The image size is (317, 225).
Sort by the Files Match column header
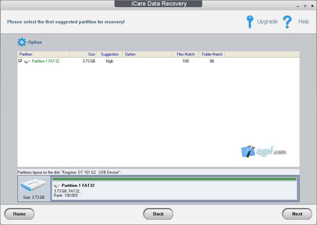(185, 54)
